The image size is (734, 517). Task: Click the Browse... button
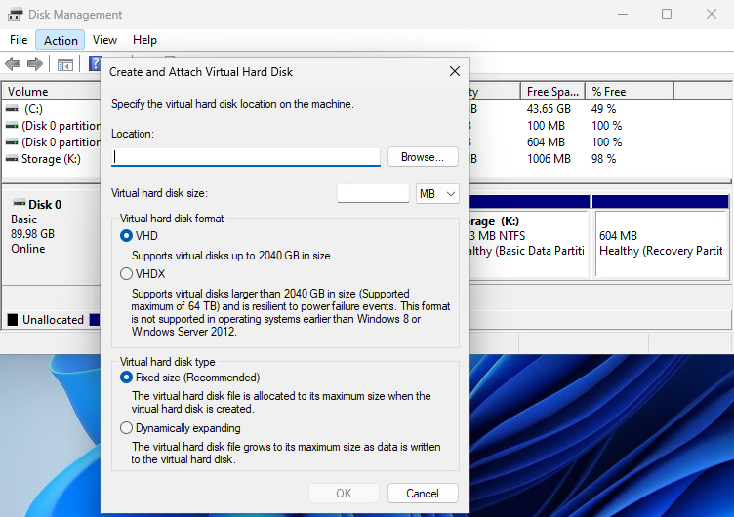(x=423, y=157)
